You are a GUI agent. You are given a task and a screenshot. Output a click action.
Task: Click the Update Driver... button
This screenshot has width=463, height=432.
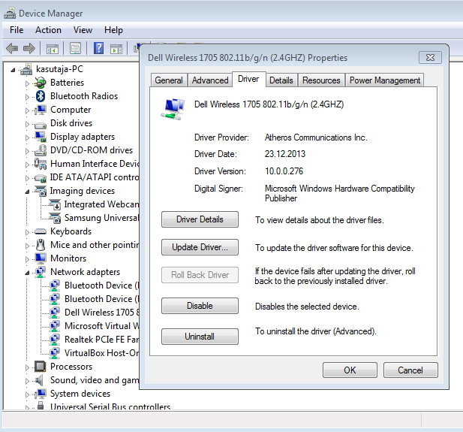point(200,247)
